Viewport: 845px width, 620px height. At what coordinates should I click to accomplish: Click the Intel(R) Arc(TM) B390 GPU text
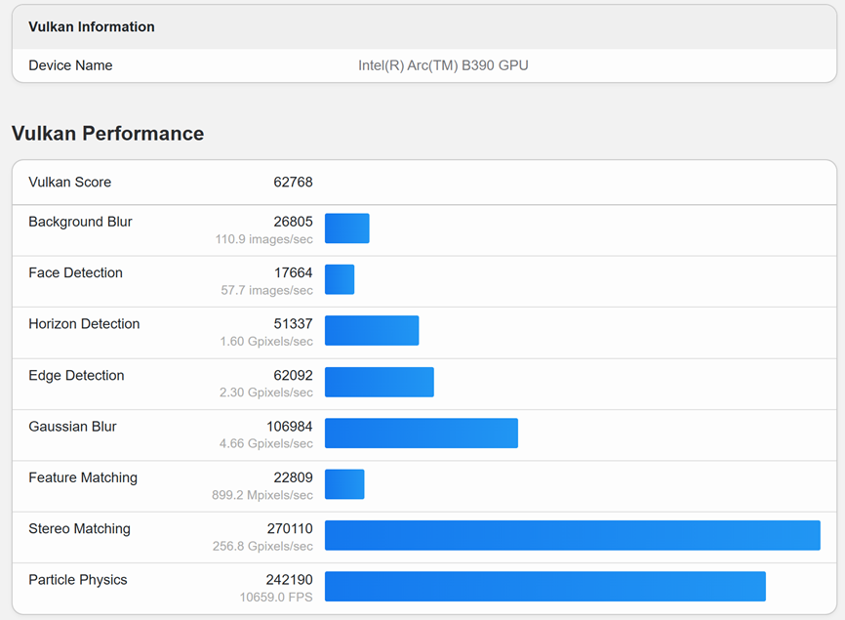[x=443, y=65]
